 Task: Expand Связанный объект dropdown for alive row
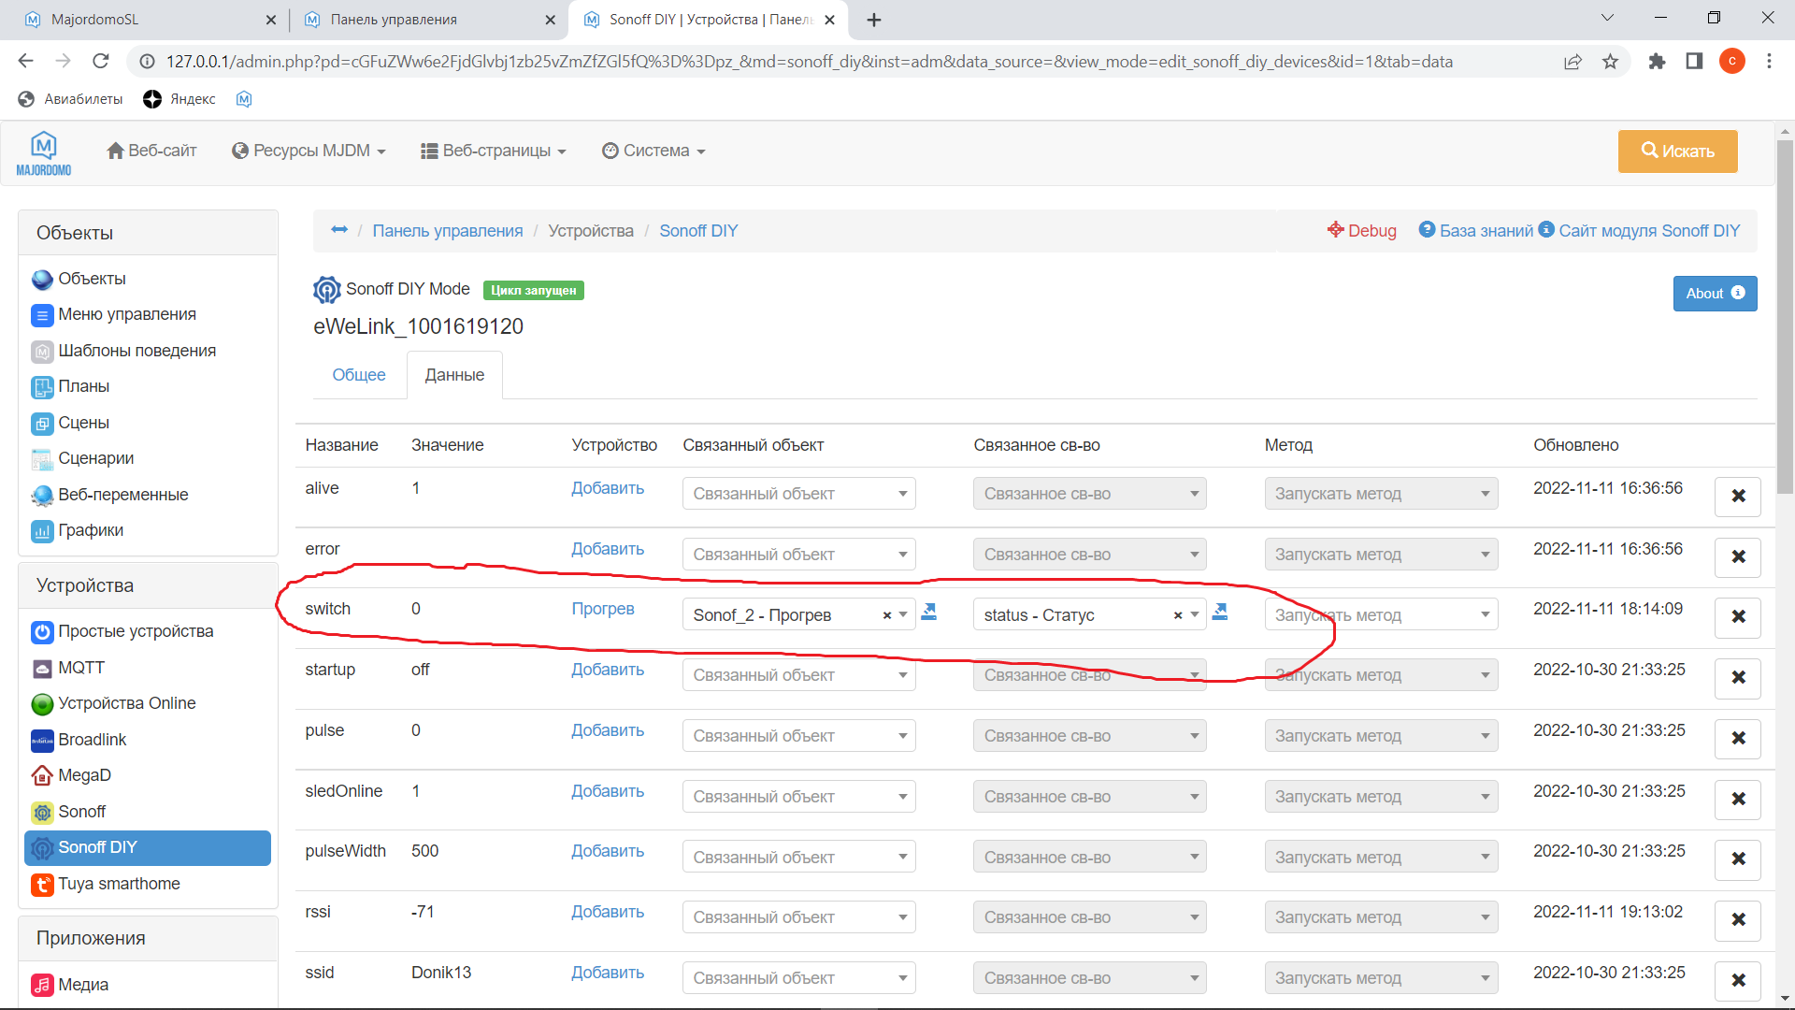(798, 494)
